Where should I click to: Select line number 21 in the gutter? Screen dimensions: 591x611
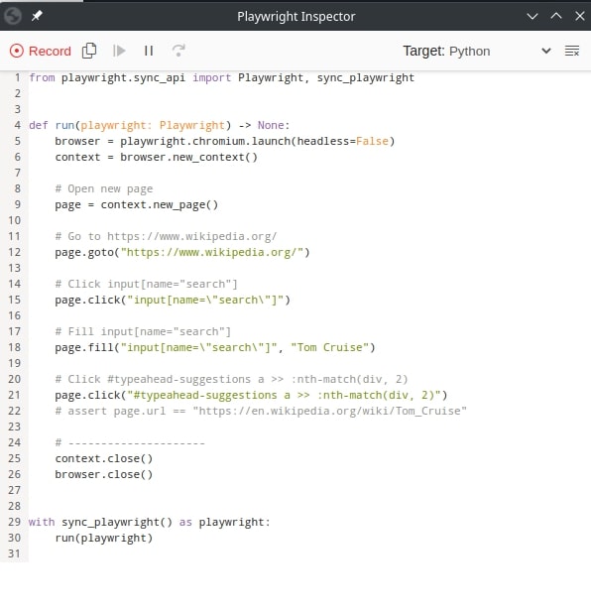[15, 395]
